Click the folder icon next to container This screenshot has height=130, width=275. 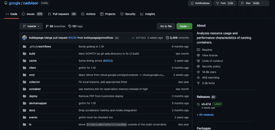(24, 89)
